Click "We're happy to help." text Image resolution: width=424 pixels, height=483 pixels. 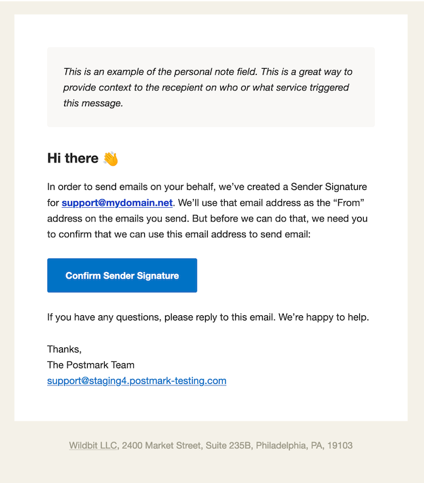click(x=324, y=317)
